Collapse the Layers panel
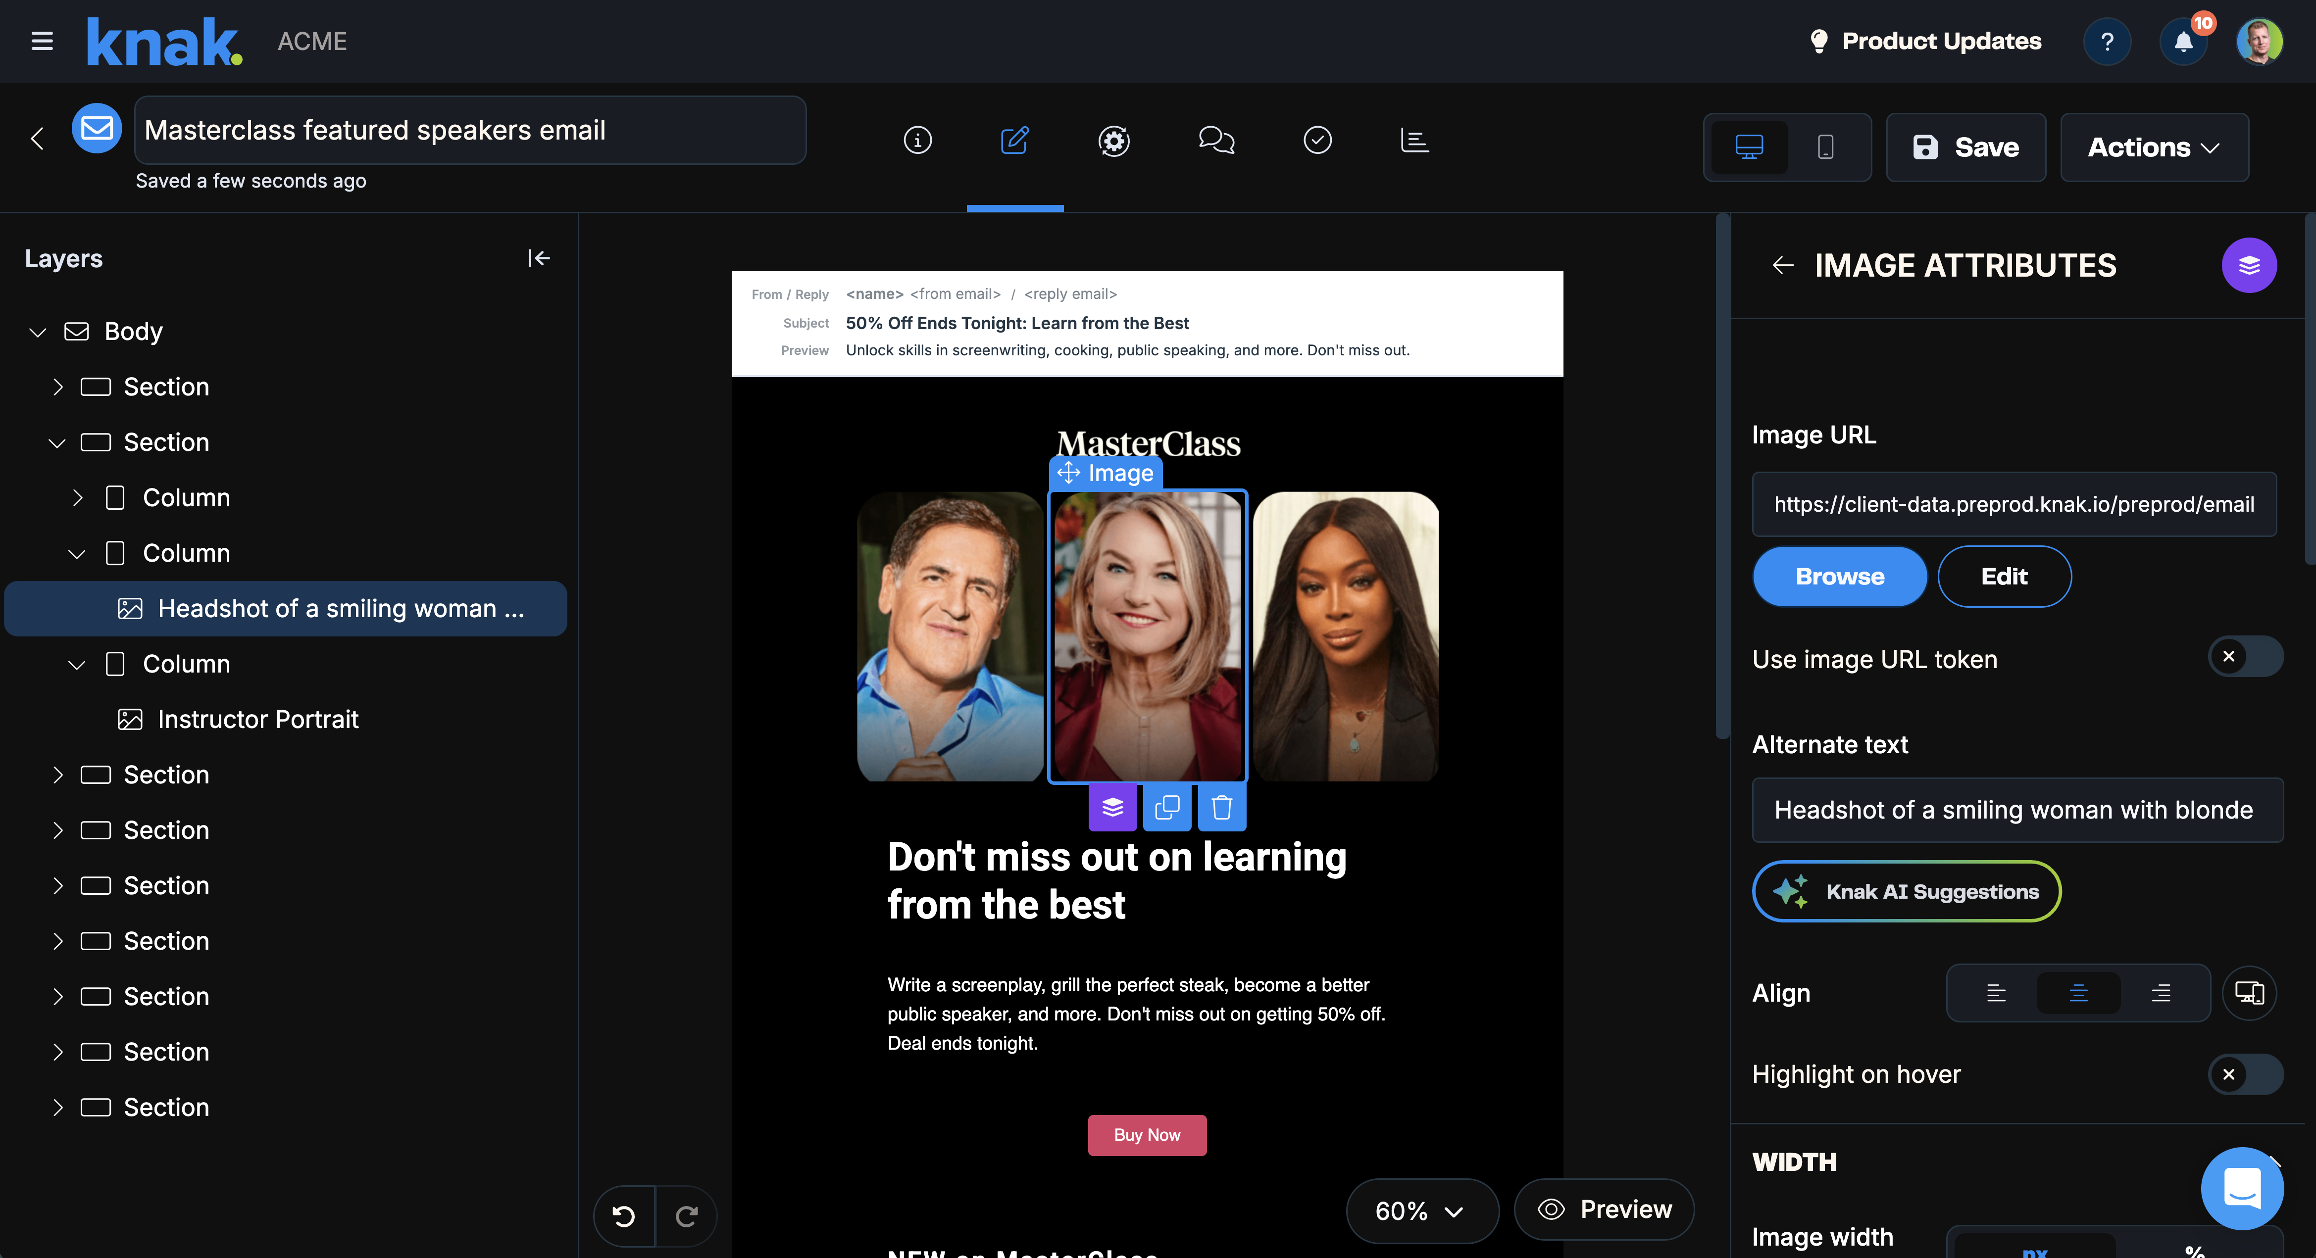Screen dimensions: 2316x1258 click(539, 259)
